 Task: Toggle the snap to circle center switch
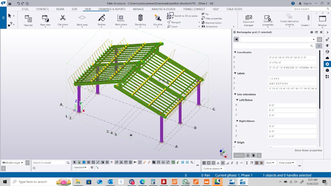(213, 163)
